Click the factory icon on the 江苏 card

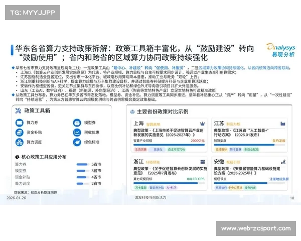283,124
